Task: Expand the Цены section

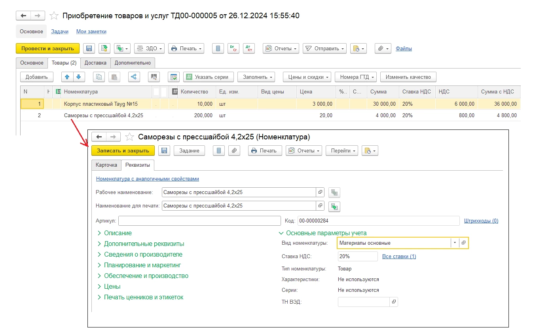Action: (112, 286)
